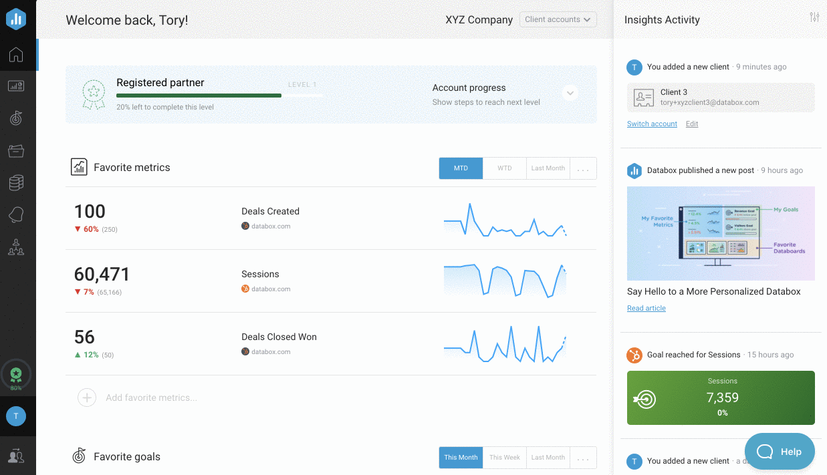Click the T avatar next to 9 minutes ago
The width and height of the screenshot is (827, 475).
click(x=634, y=67)
